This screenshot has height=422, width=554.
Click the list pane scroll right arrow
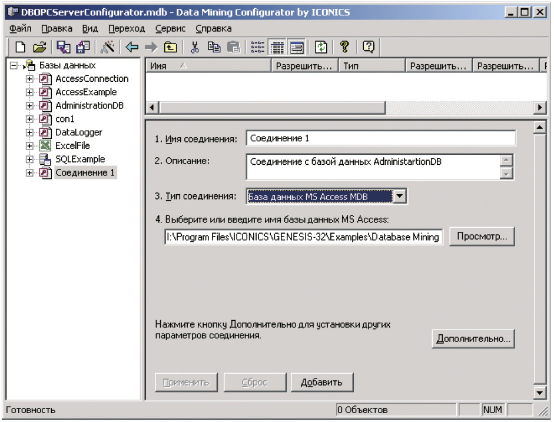click(540, 107)
